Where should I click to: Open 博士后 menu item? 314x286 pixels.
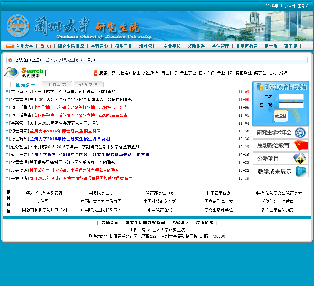[271, 46]
